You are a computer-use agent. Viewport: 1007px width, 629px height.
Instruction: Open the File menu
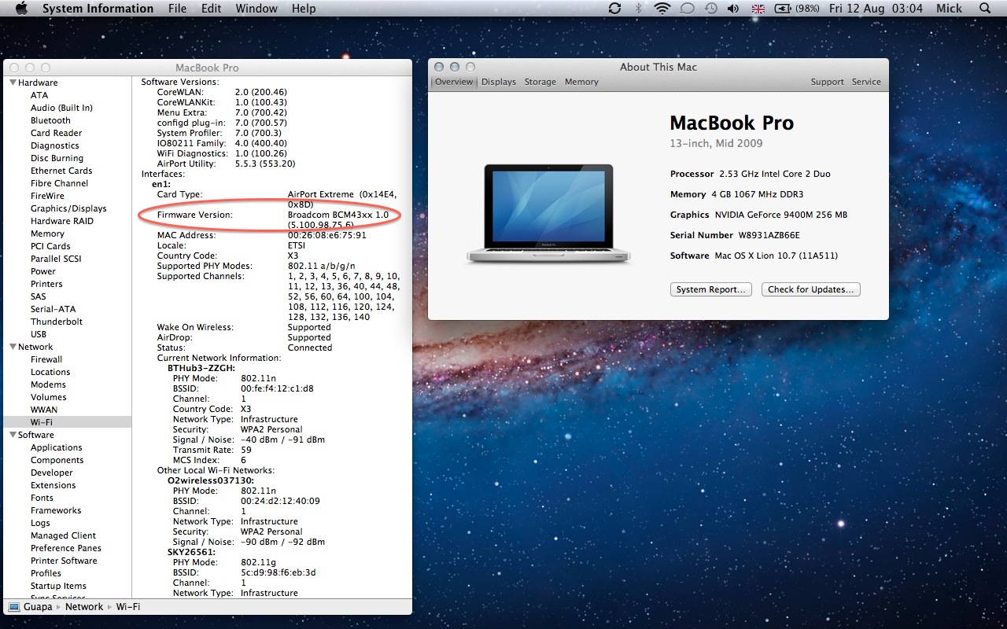click(177, 9)
